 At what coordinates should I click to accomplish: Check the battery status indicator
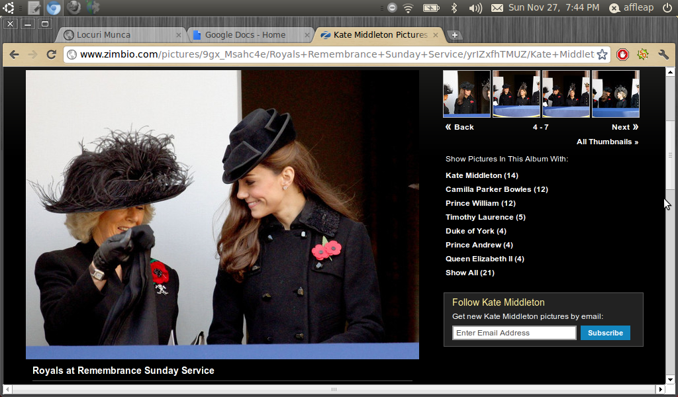click(x=431, y=7)
